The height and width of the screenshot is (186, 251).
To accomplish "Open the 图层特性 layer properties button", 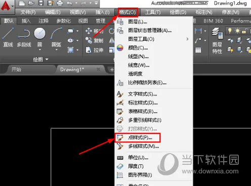I will point(217,40).
